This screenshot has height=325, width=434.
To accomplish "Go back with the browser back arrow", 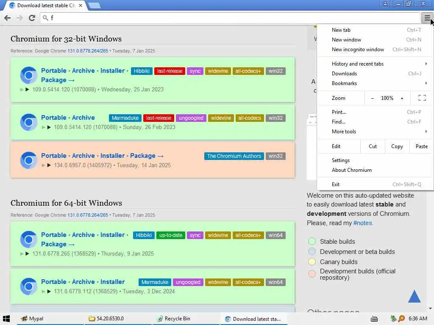I will coord(8,18).
